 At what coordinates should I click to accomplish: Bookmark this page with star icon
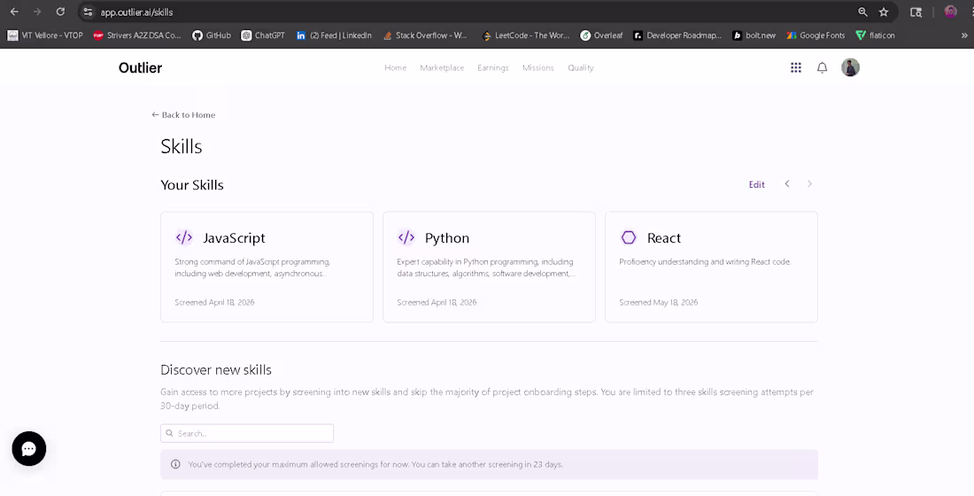(x=884, y=12)
